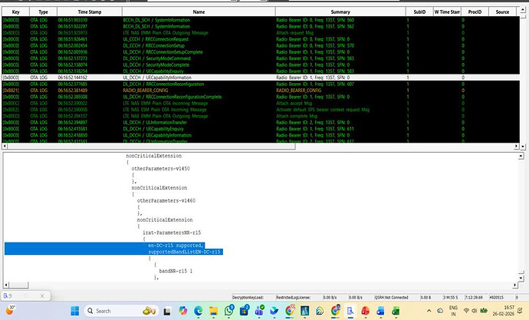Close the small floating thumbnail window
This screenshot has width=529, height=320.
point(42,296)
